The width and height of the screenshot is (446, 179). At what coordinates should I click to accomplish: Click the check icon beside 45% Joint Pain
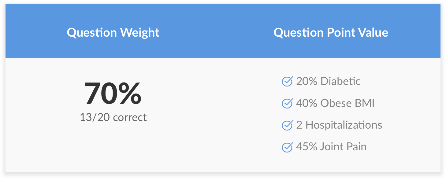pyautogui.click(x=287, y=147)
